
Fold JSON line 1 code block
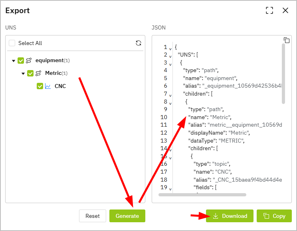click(x=170, y=49)
